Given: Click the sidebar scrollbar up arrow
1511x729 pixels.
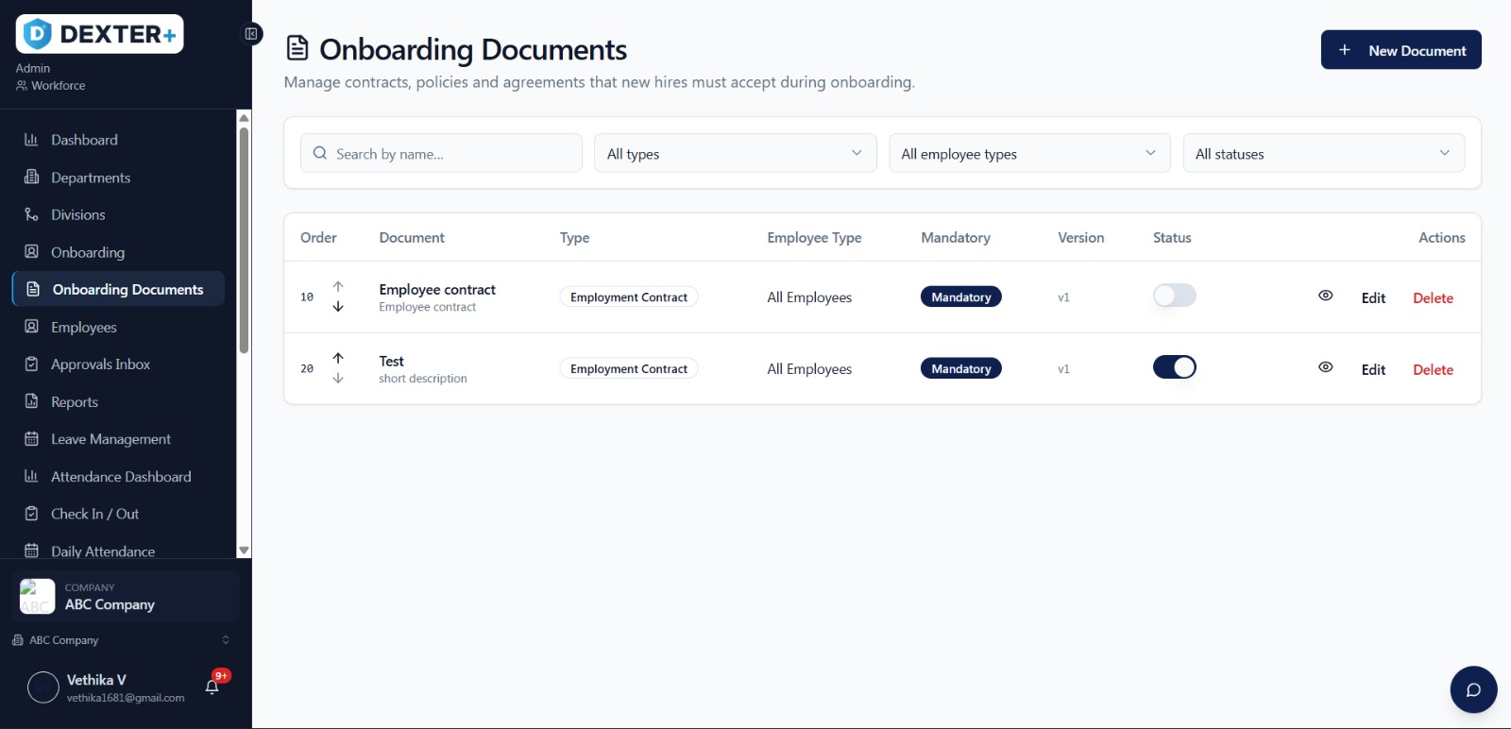Looking at the screenshot, I should pos(244,118).
